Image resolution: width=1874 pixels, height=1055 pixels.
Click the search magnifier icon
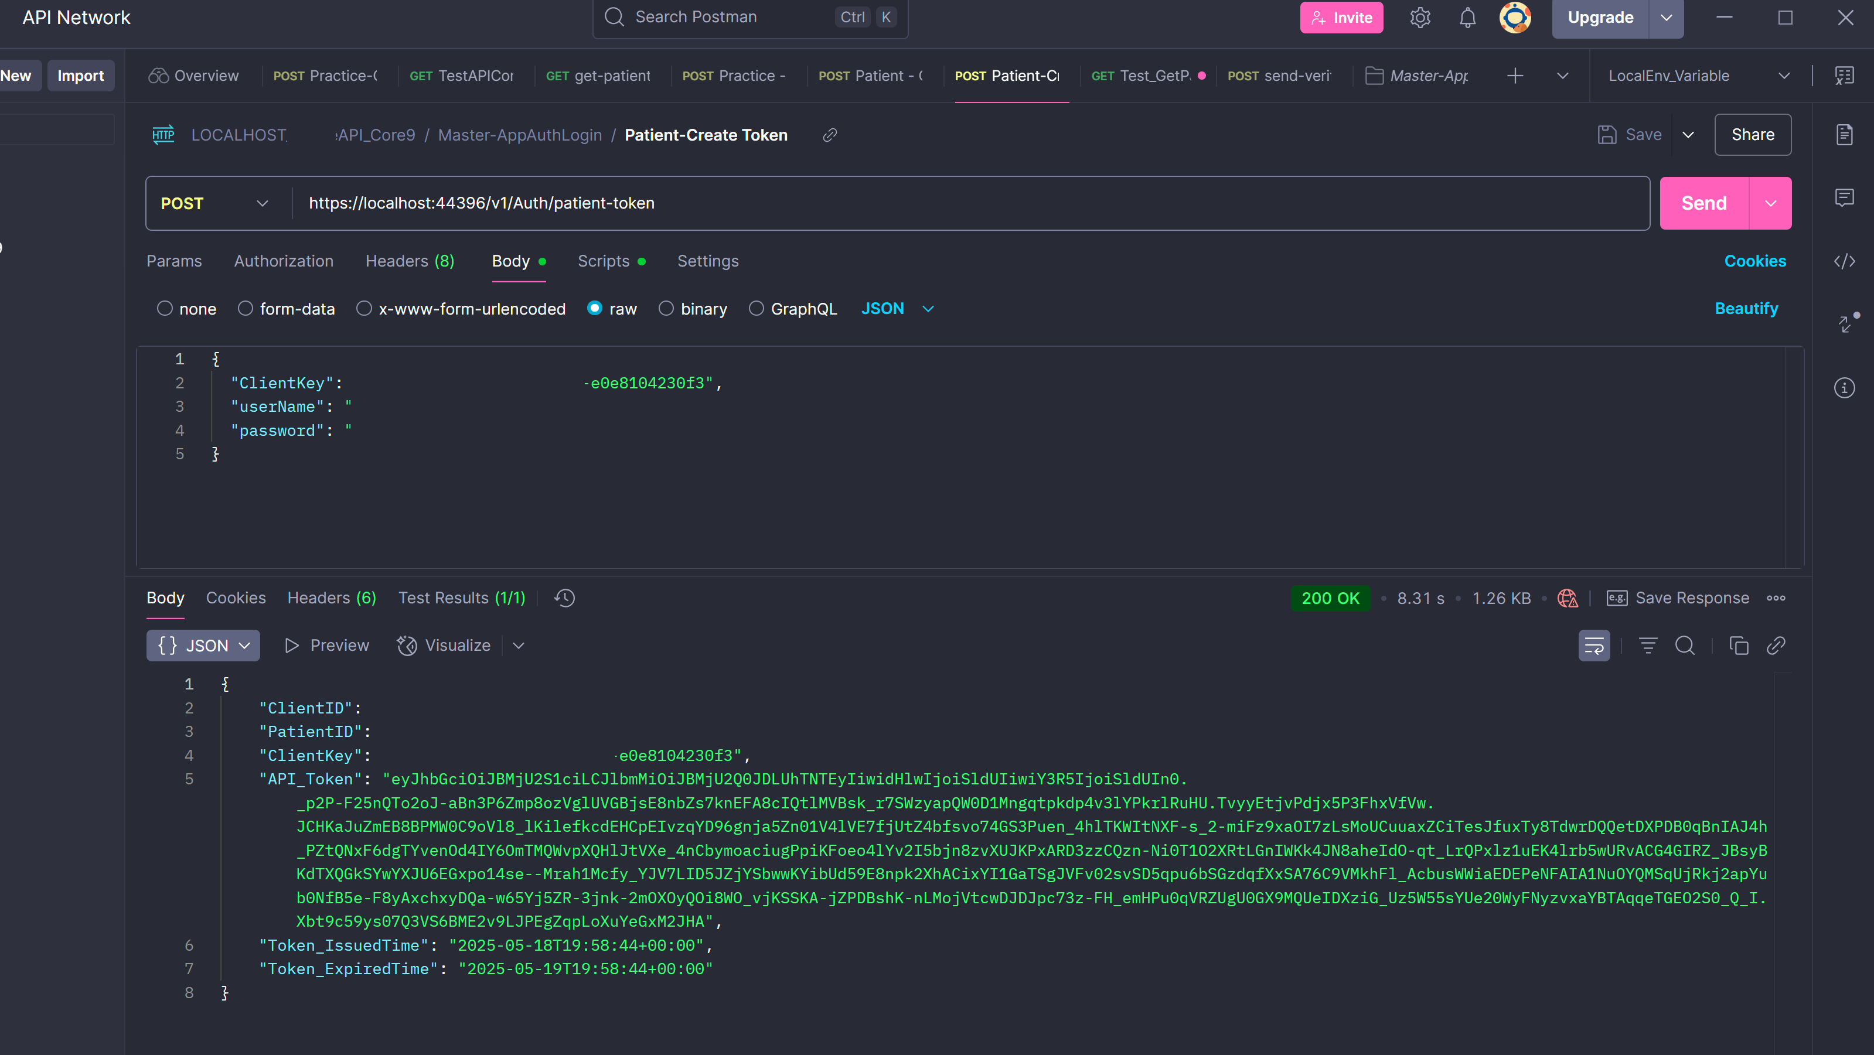point(615,17)
